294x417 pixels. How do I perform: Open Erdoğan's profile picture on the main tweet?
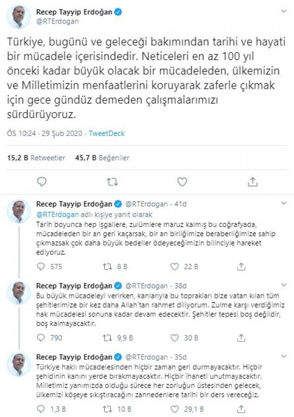pos(19,13)
